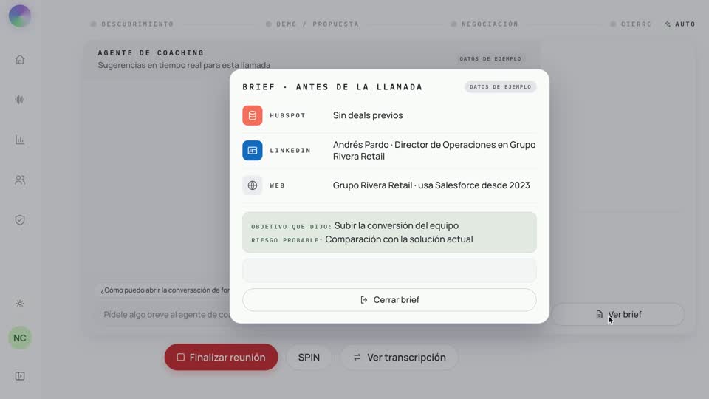This screenshot has height=399, width=709.
Task: Click Finalizar reunión red button
Action: (x=221, y=358)
